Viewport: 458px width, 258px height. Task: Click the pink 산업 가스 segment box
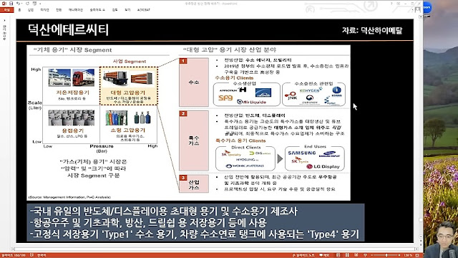pyautogui.click(x=194, y=183)
